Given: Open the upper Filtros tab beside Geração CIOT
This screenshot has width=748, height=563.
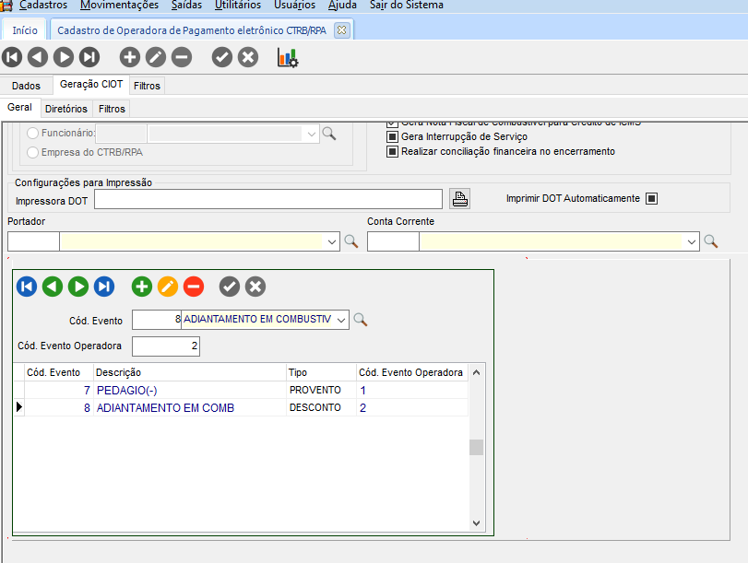Looking at the screenshot, I should pos(147,86).
